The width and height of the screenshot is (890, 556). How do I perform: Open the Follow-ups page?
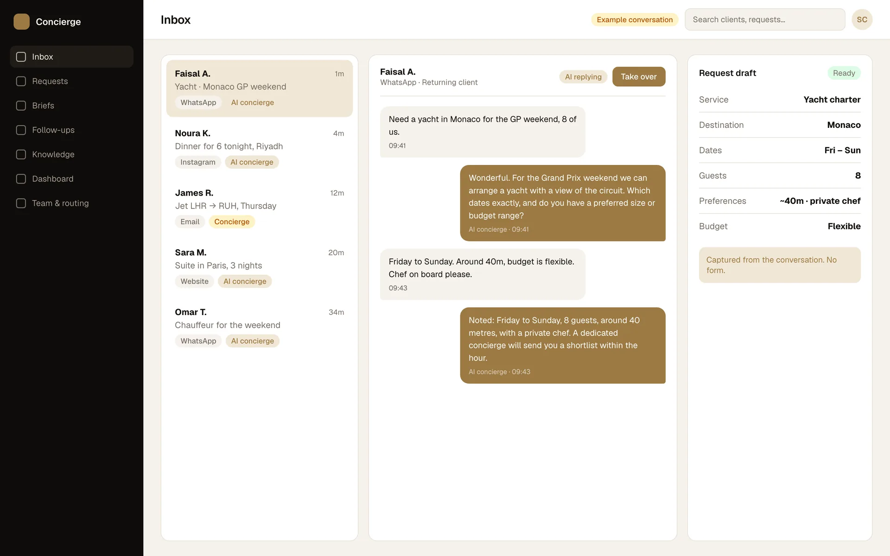71,130
